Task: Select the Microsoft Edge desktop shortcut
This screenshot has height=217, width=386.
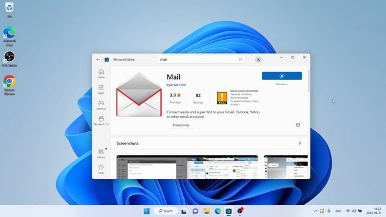Action: coord(10,36)
